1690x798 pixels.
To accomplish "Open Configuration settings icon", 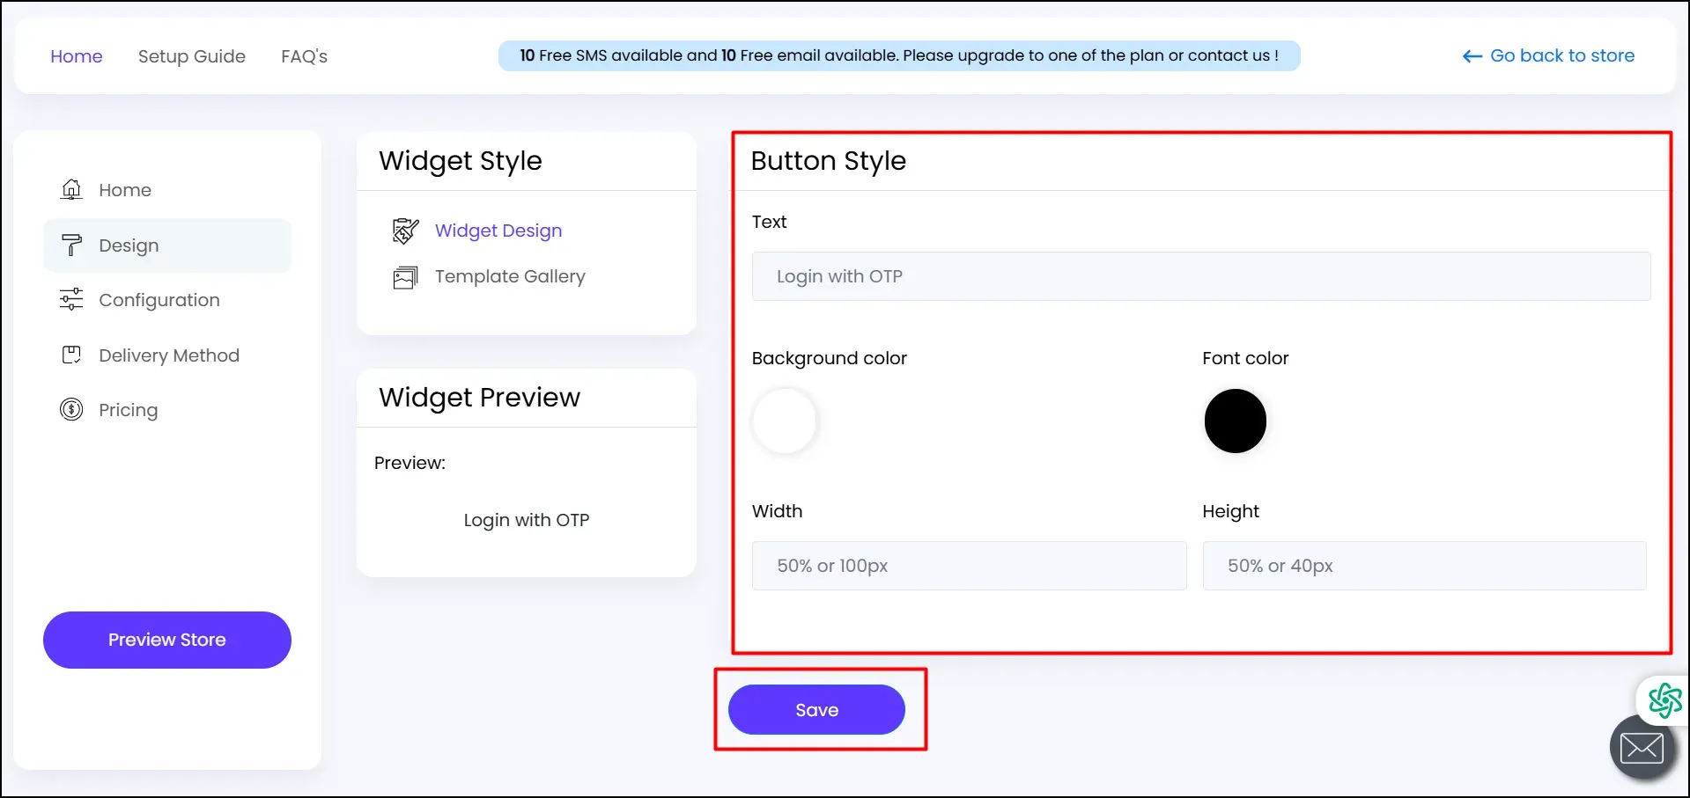I will tap(70, 299).
